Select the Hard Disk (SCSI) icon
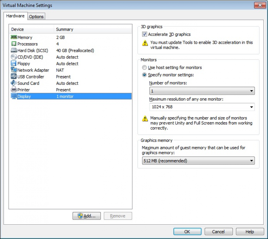 tap(14, 51)
